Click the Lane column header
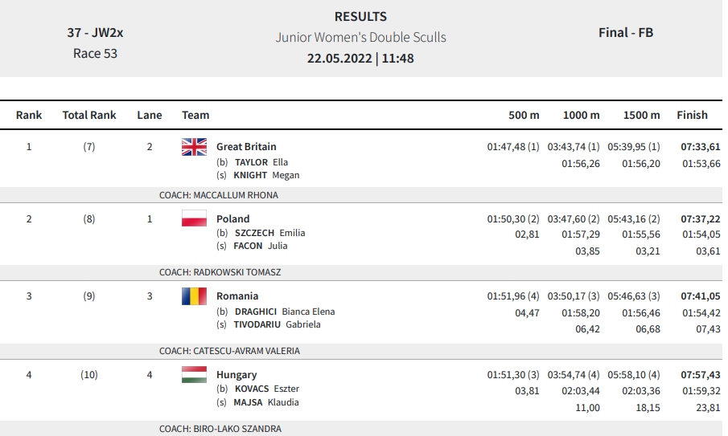 pos(150,115)
